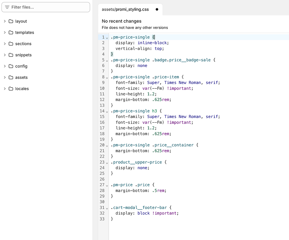Click 'line-height: 1.2' on line 11

[x=135, y=94]
